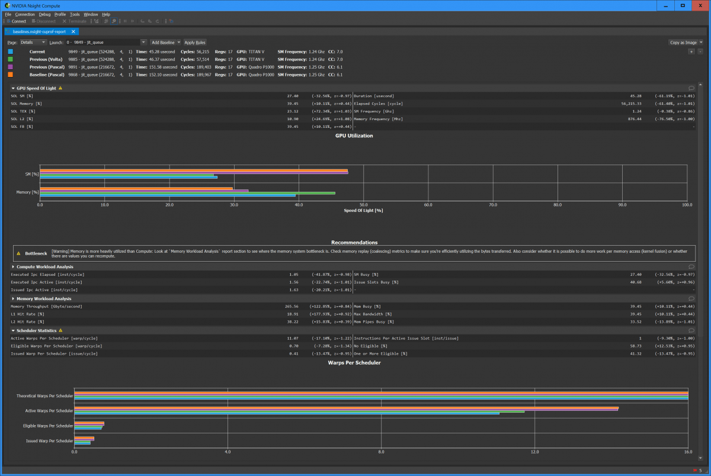Click the 'L1 Hit Rate [%]' row
This screenshot has width=711, height=476.
click(181, 314)
